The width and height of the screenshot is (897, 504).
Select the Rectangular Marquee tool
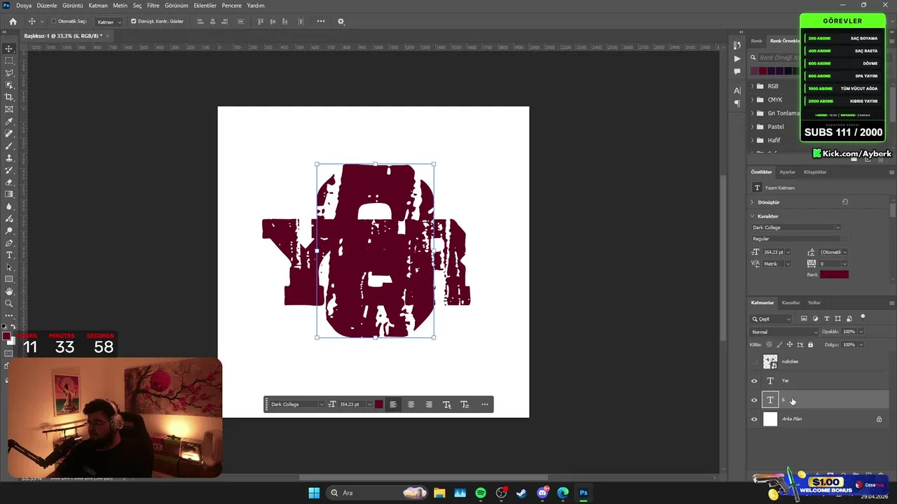point(9,61)
